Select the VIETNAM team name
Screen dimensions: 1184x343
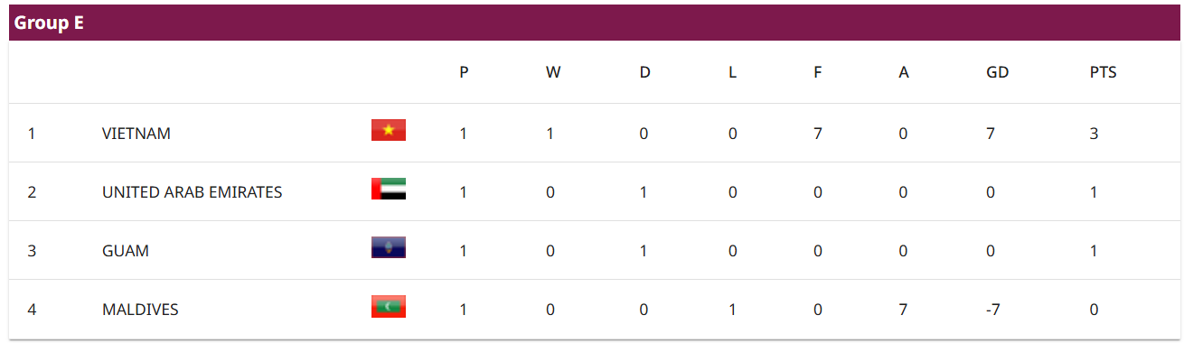[x=136, y=134]
